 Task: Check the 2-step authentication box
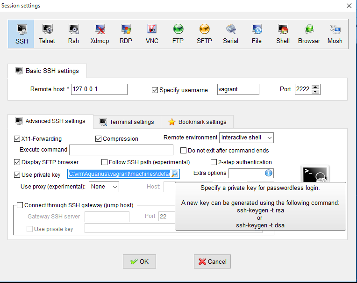coord(214,162)
